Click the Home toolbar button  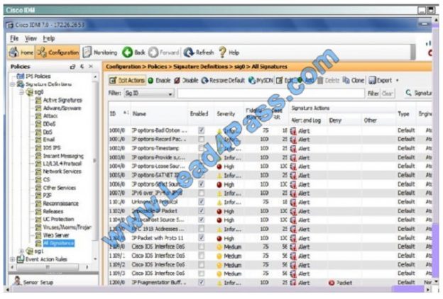[x=21, y=52]
